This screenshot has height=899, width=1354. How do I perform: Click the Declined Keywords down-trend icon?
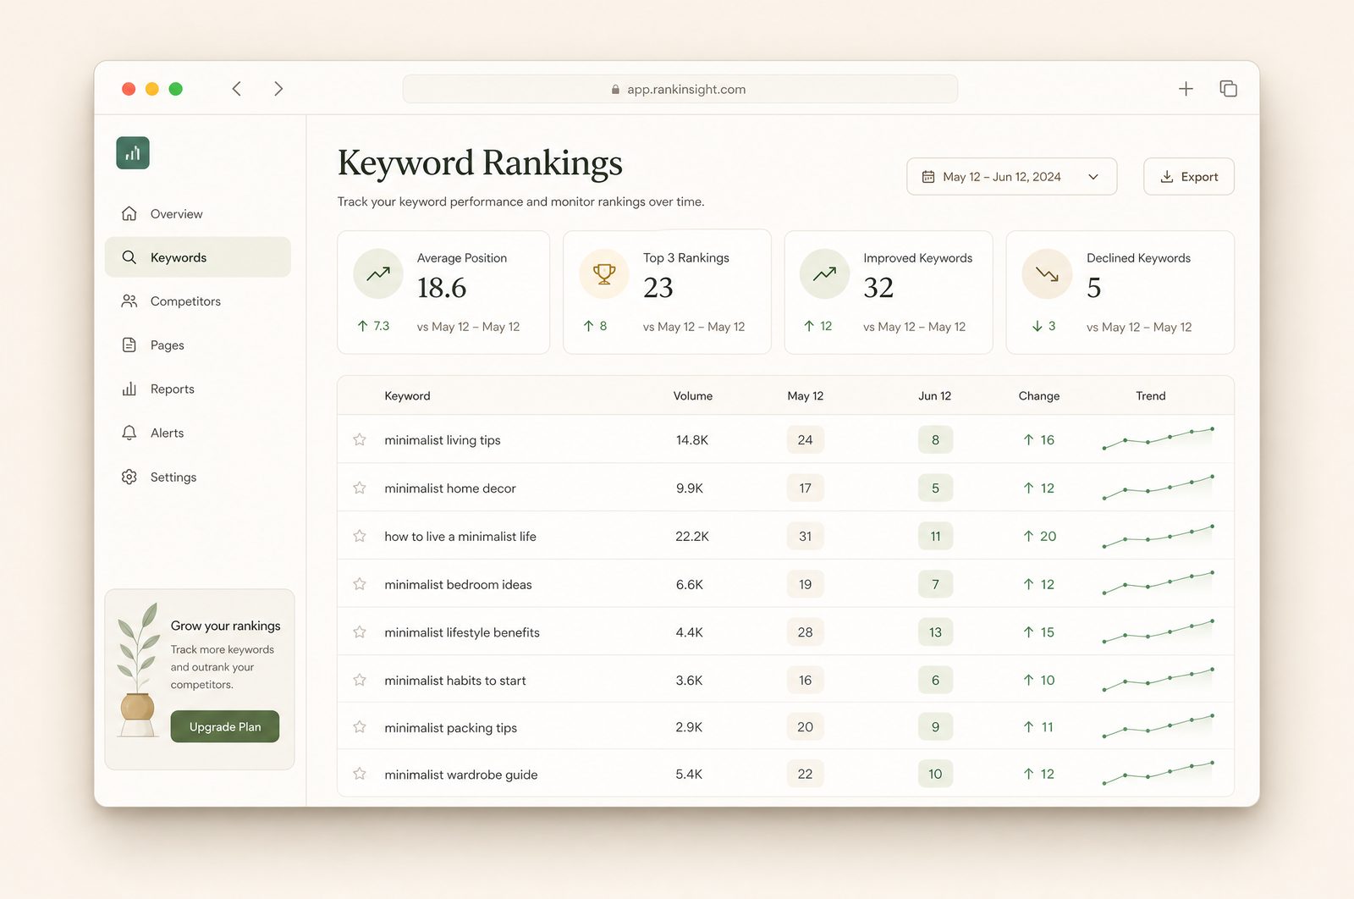click(1047, 273)
